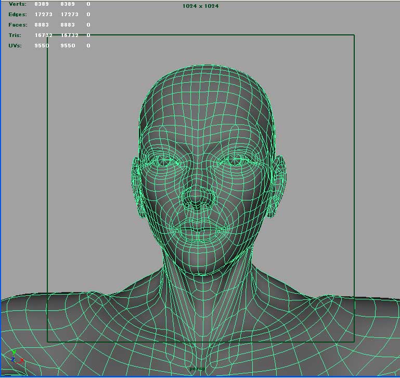Click the 1024 x 1024 resolution label
This screenshot has width=400, height=378.
201,6
